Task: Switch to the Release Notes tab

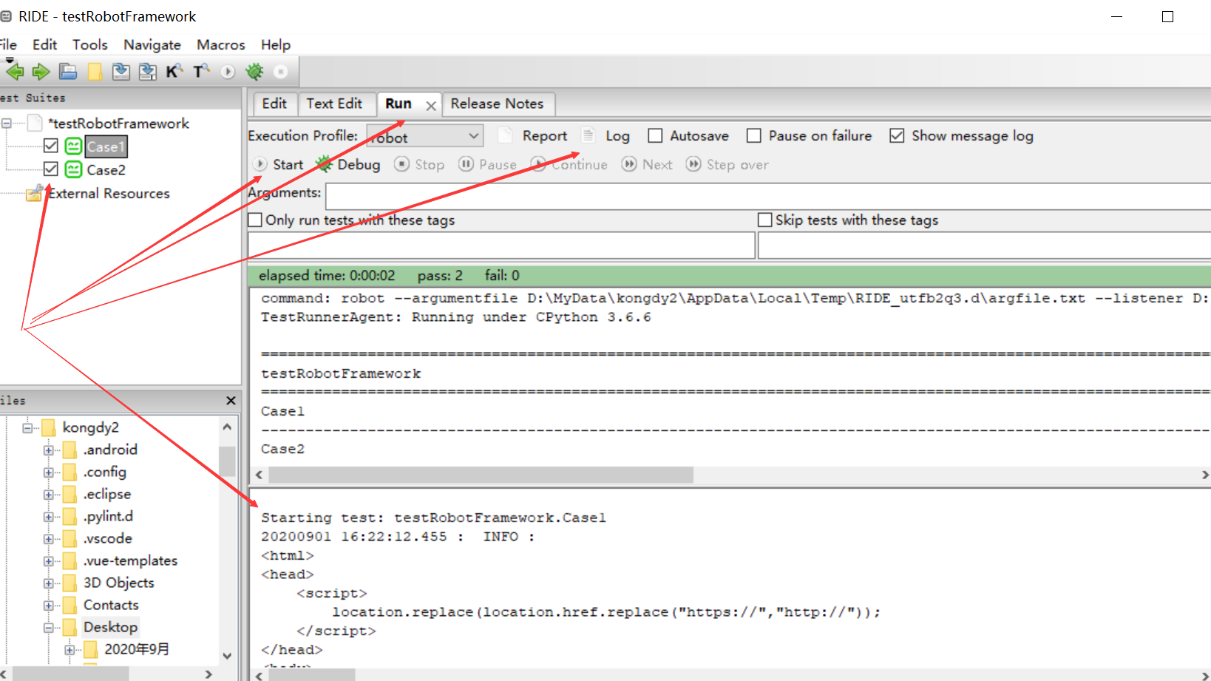Action: point(497,104)
